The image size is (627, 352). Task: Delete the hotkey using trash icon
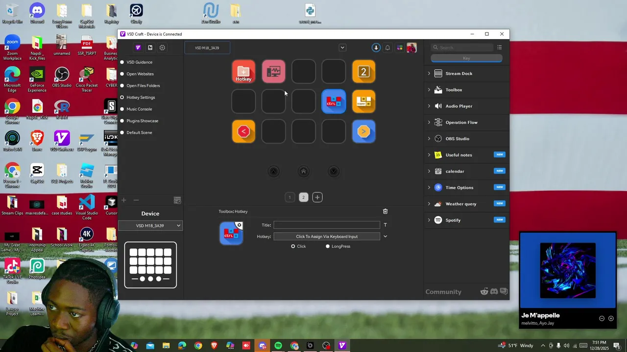(x=385, y=211)
